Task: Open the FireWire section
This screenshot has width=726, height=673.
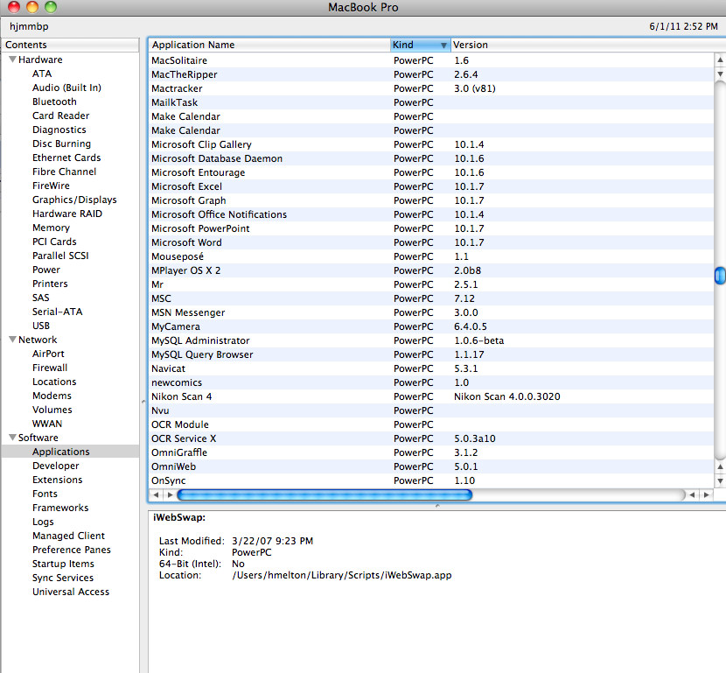Action: (51, 186)
